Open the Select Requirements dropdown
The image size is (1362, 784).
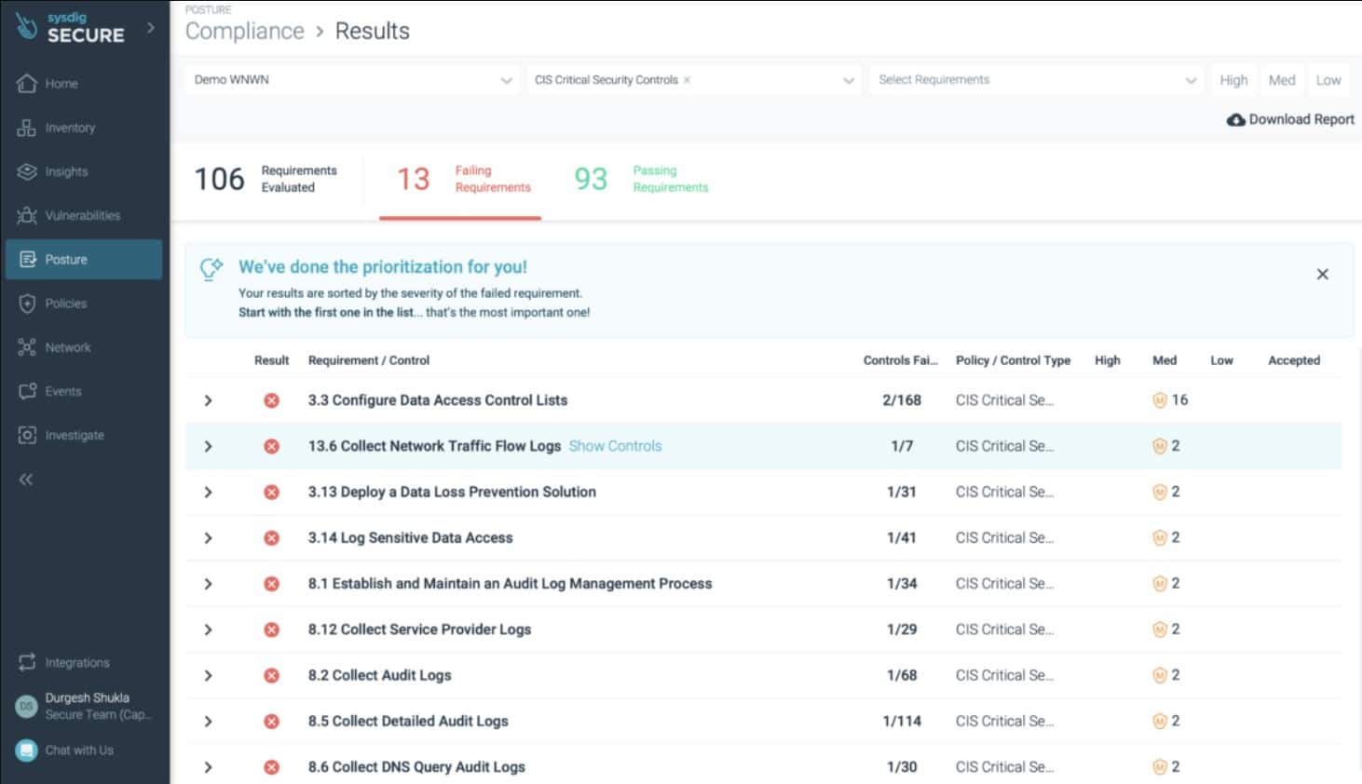coord(1035,79)
